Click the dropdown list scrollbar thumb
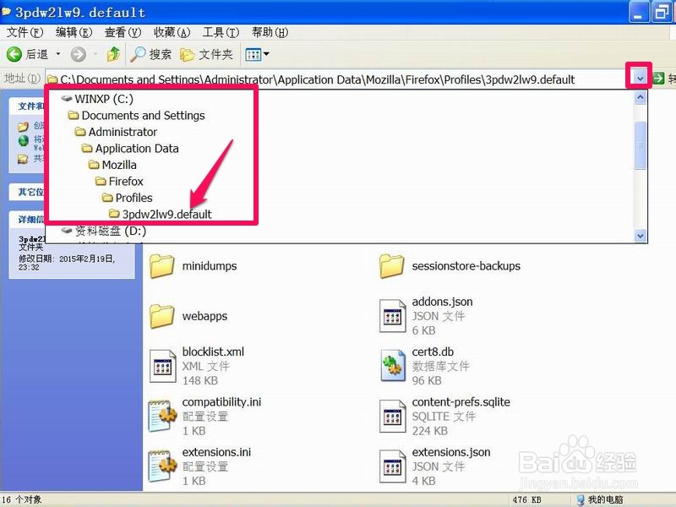Screen dimensions: 676x507 [641, 144]
